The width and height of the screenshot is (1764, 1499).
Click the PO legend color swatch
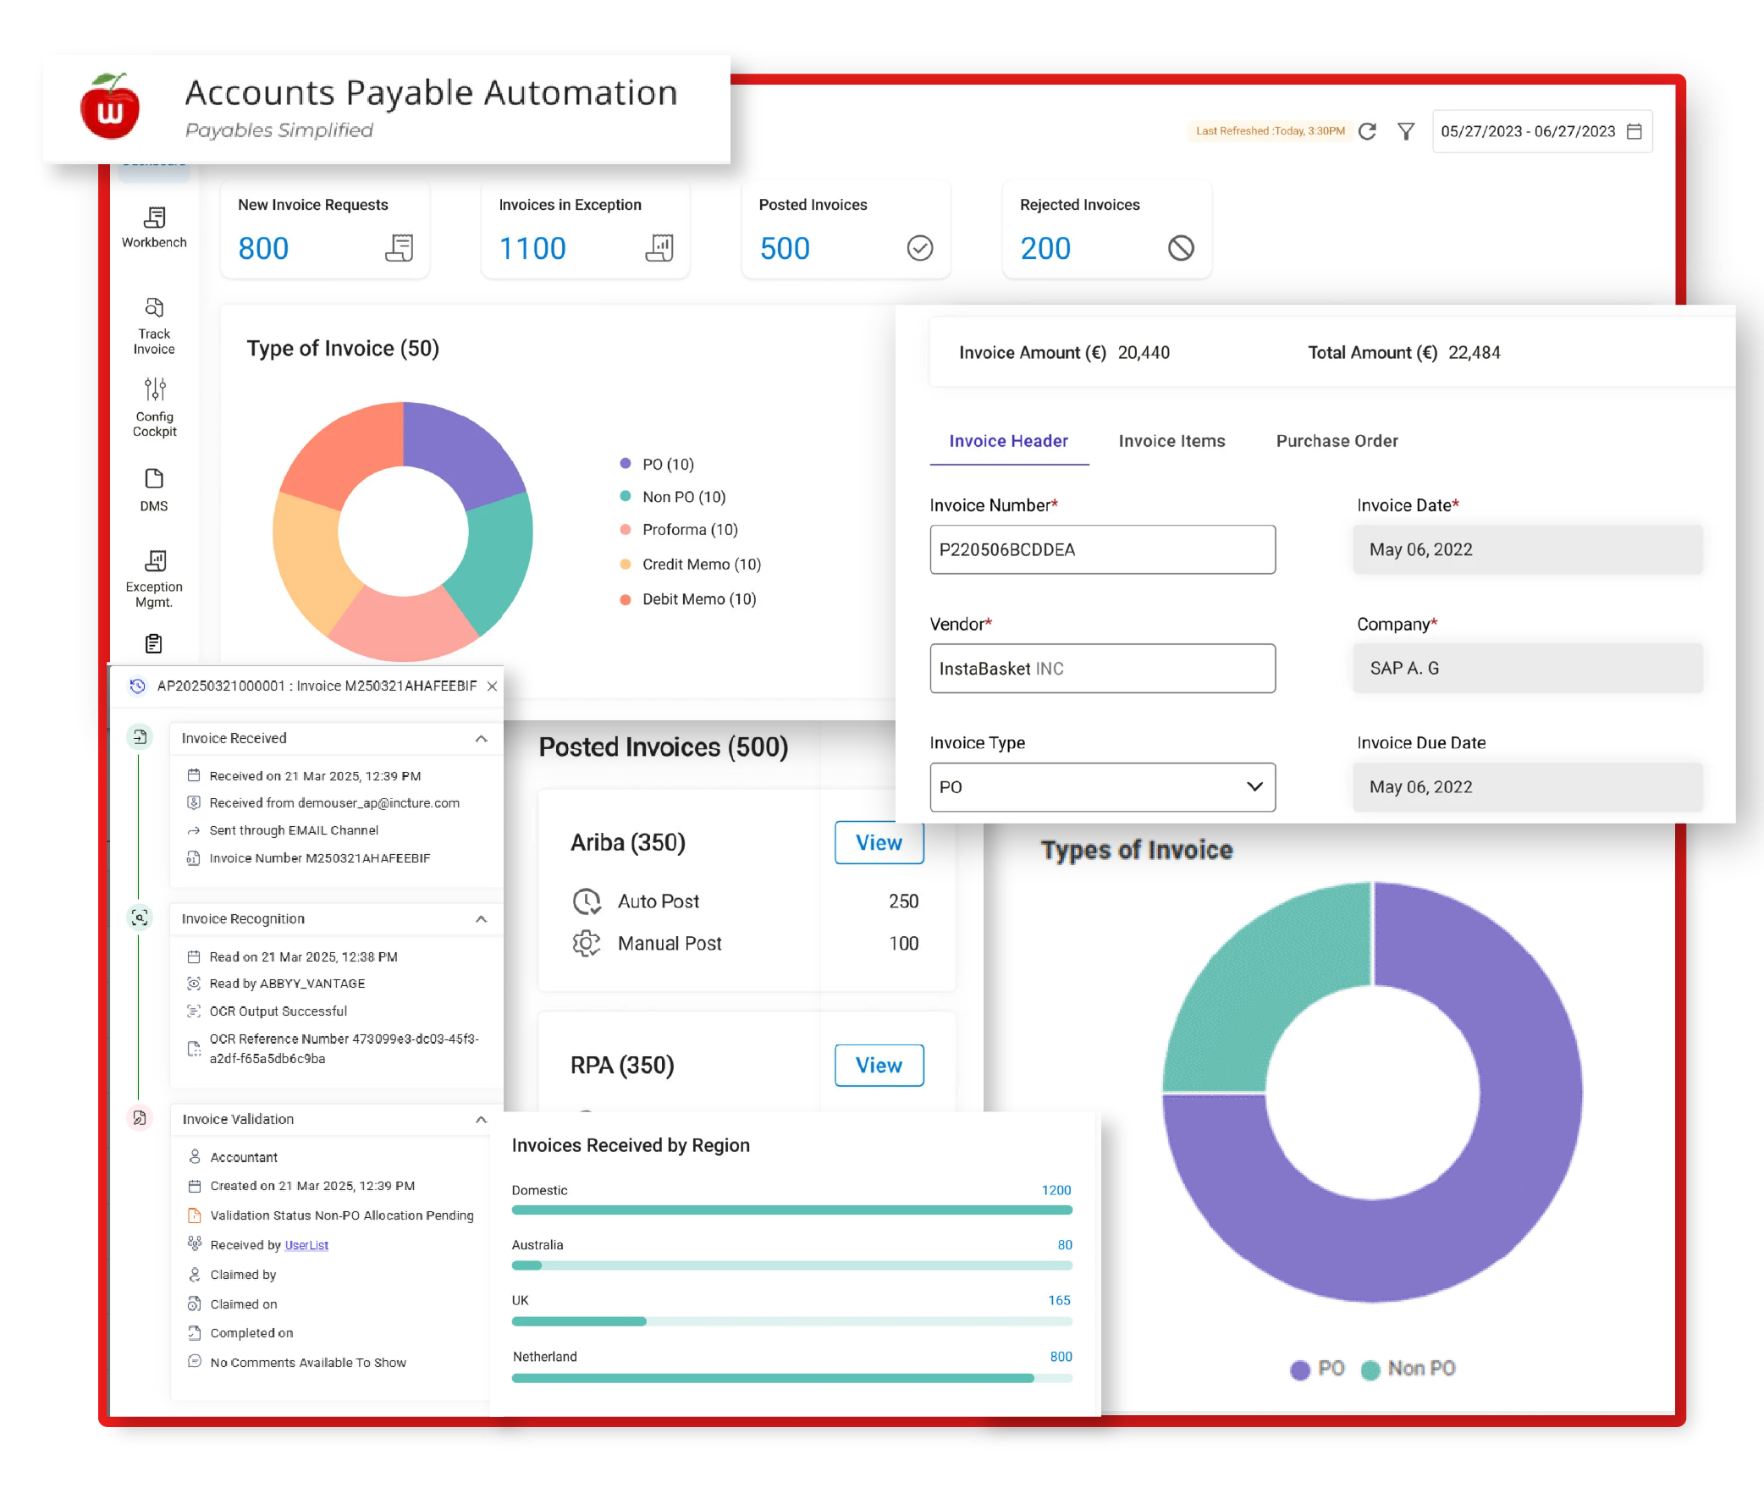pos(1299,1369)
